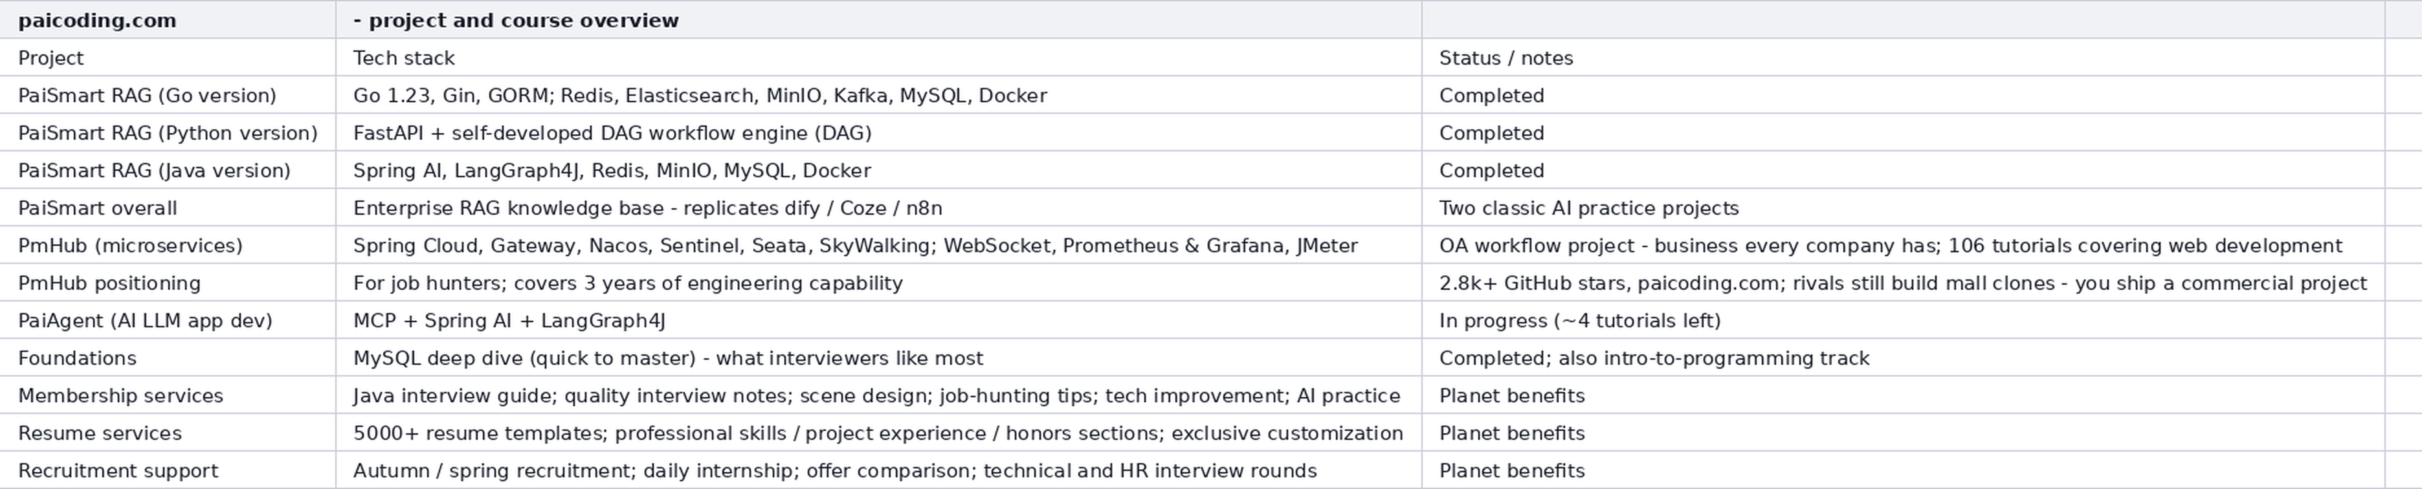Click the '5000+ resume templates' cell
Screen dimensions: 2422x489
tap(878, 433)
